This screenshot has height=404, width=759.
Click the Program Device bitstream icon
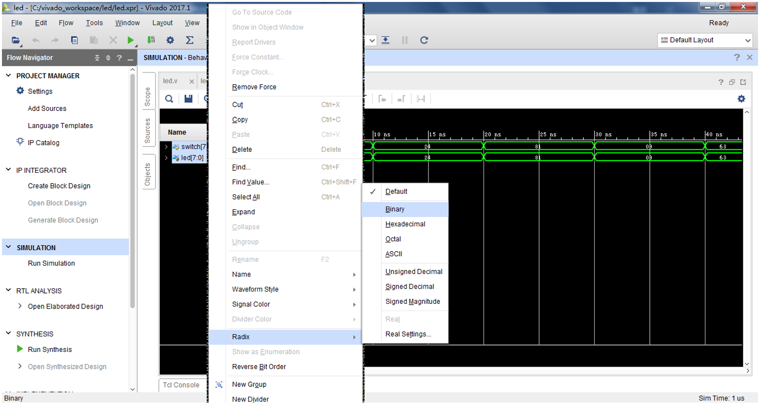tap(151, 40)
